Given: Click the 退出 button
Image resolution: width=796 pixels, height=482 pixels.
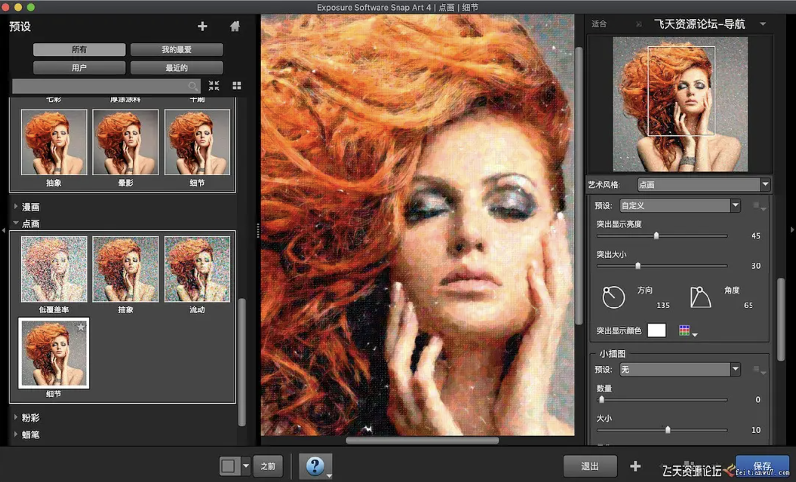Looking at the screenshot, I should (x=589, y=466).
